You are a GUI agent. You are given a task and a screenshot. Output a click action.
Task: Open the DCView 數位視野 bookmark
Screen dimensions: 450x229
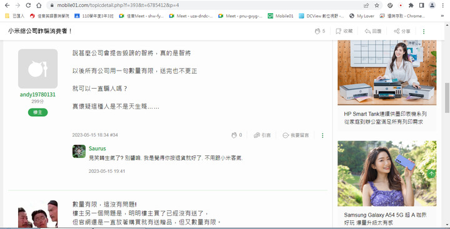coord(321,16)
